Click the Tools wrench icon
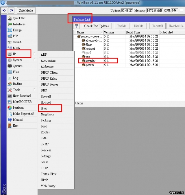 (x=10, y=90)
